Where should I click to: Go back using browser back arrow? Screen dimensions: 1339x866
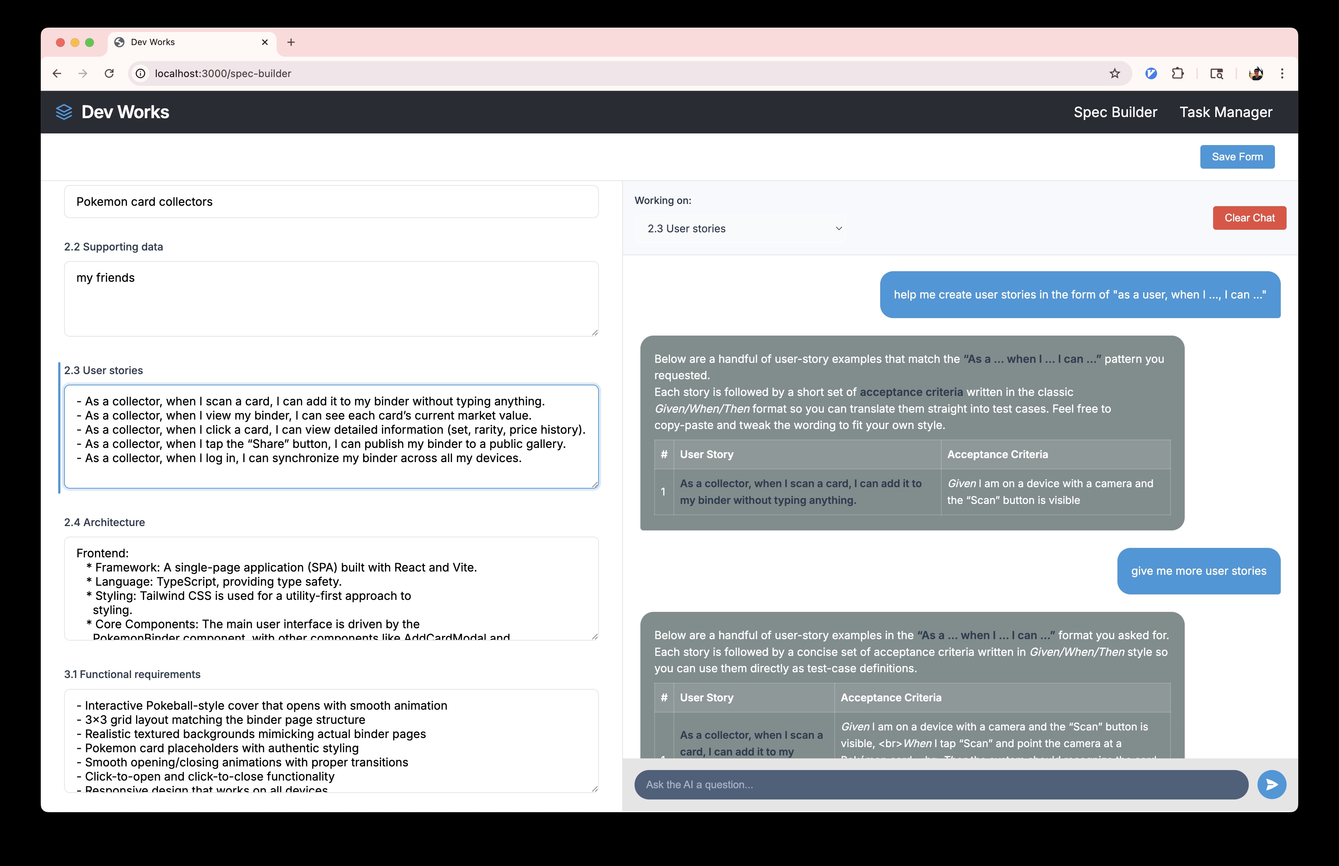[x=57, y=73]
